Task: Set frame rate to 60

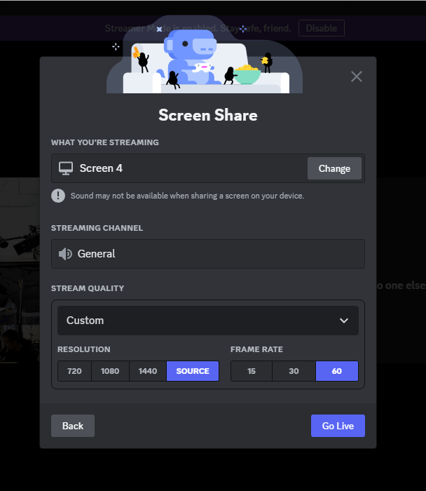Action: (x=337, y=371)
